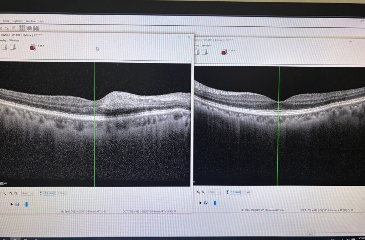The height and width of the screenshot is (240, 365).
Task: Select the large grid layout icon
Action: coord(36,28)
